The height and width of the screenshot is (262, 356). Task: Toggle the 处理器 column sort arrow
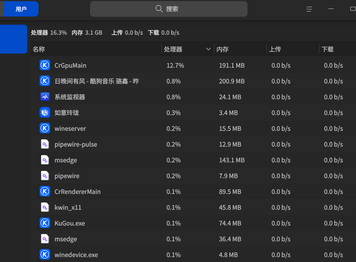[x=208, y=49]
